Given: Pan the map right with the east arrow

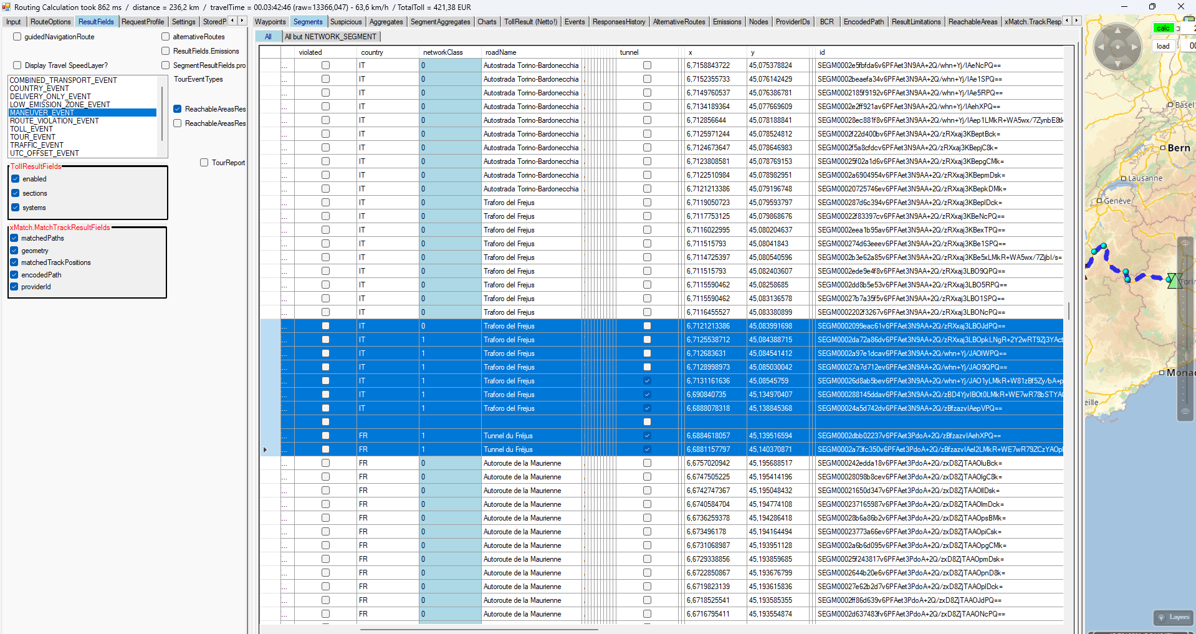Looking at the screenshot, I should click(x=1134, y=47).
